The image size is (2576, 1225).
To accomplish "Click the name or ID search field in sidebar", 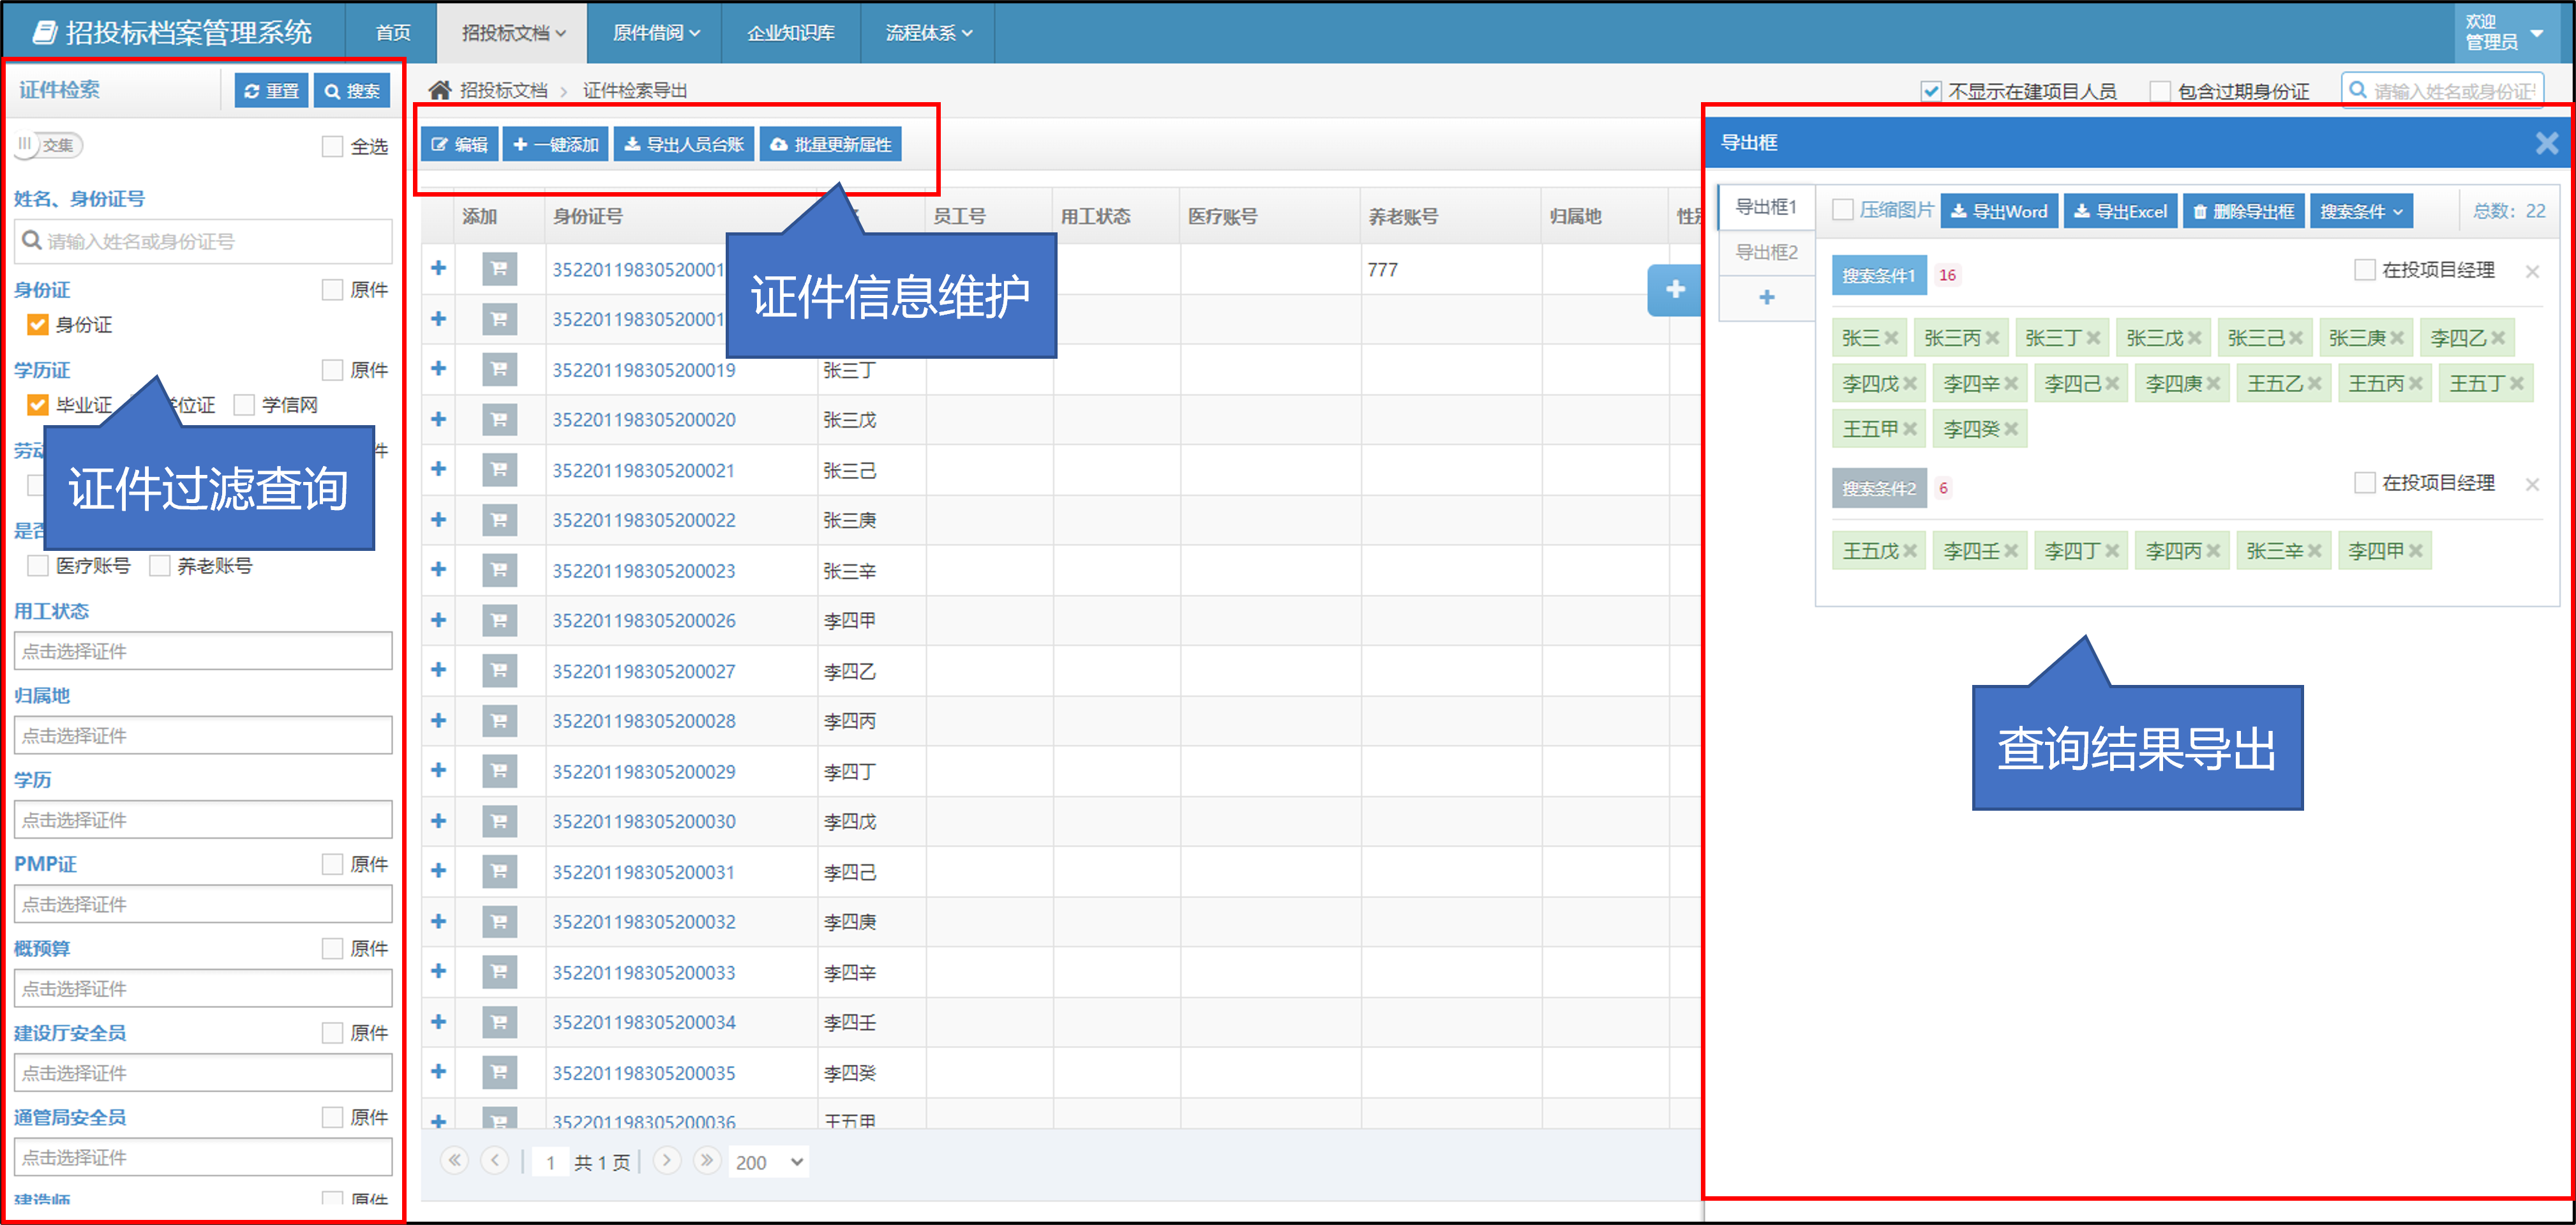I will tap(203, 241).
